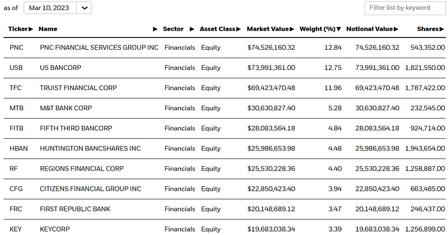Select TRUIST FINANCIAL CORP row
The height and width of the screenshot is (235, 448).
tap(225, 88)
